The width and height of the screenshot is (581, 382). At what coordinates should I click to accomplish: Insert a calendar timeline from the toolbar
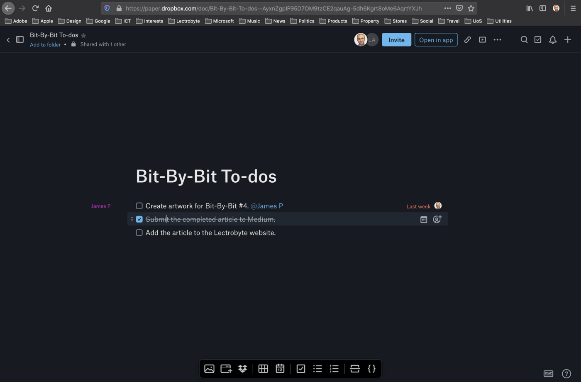point(280,369)
